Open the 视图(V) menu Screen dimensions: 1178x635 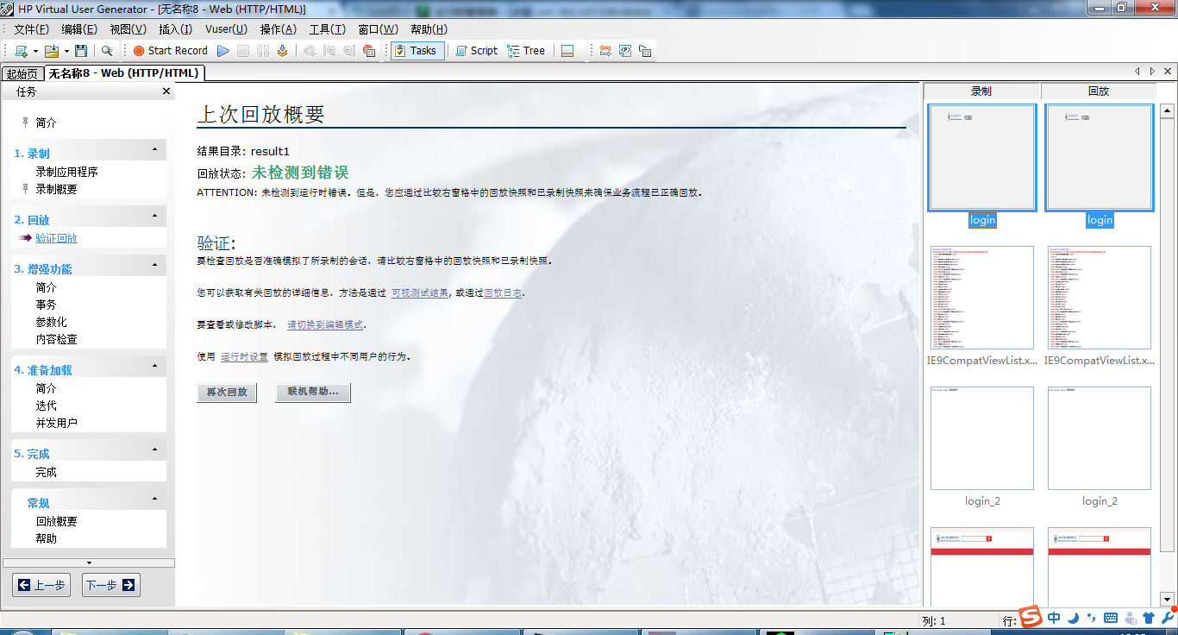pyautogui.click(x=128, y=29)
